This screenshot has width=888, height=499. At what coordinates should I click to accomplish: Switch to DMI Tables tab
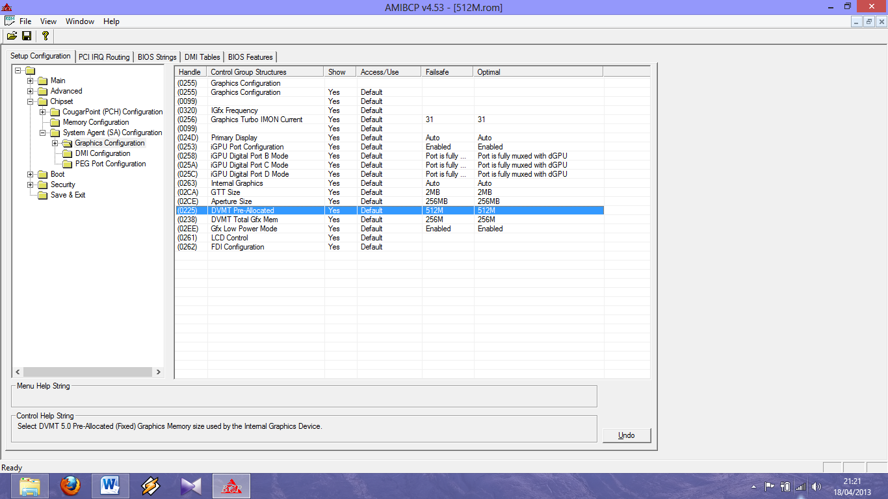click(202, 57)
